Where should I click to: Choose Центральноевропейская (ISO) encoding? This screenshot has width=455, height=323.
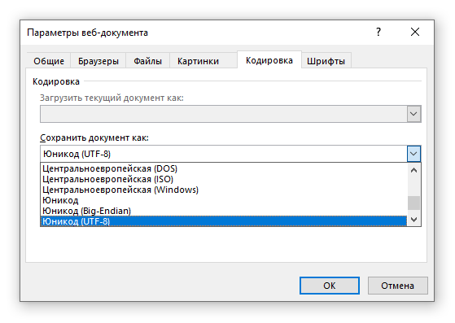224,179
